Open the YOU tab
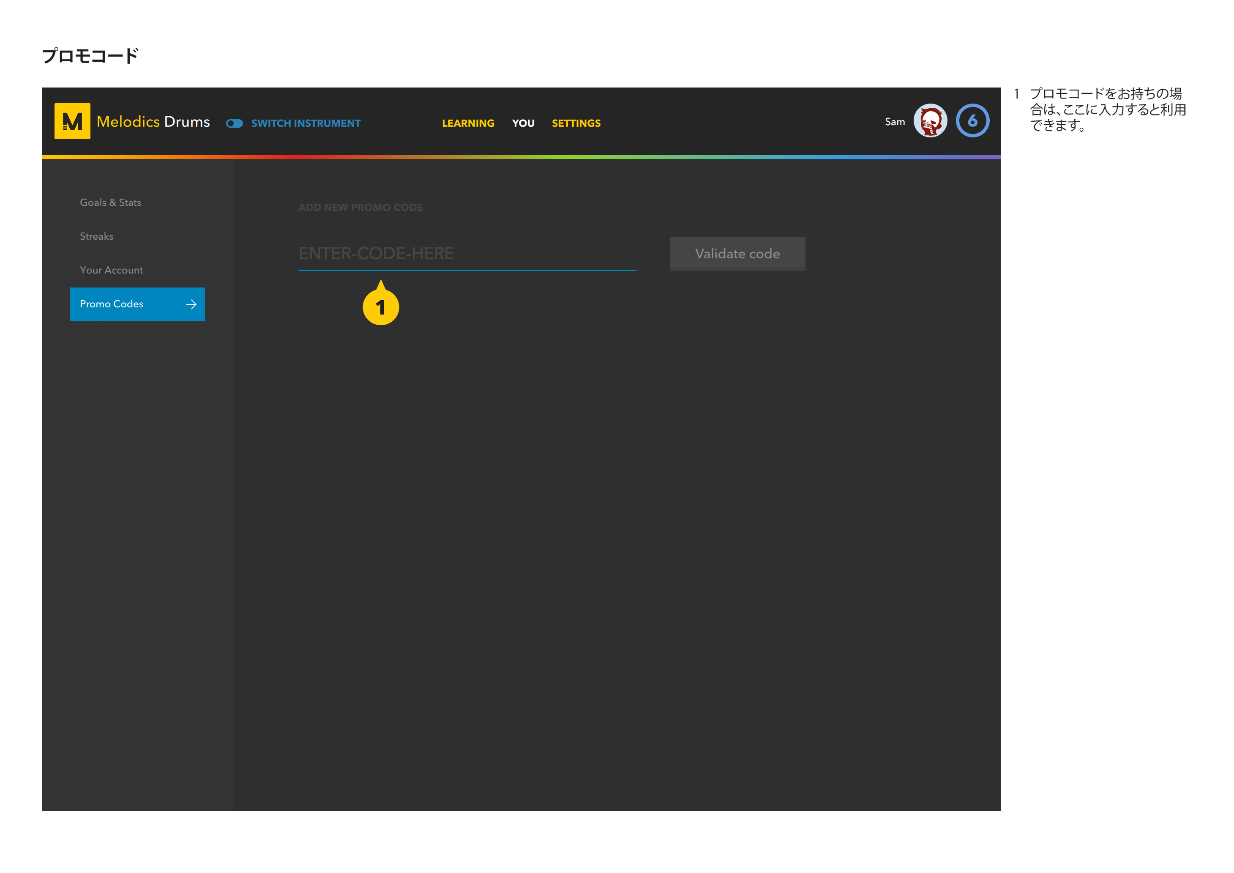 [523, 123]
